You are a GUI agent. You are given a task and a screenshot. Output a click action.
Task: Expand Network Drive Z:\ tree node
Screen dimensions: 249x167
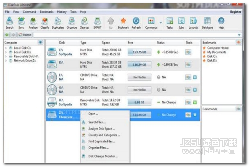pyautogui.click(x=6, y=61)
